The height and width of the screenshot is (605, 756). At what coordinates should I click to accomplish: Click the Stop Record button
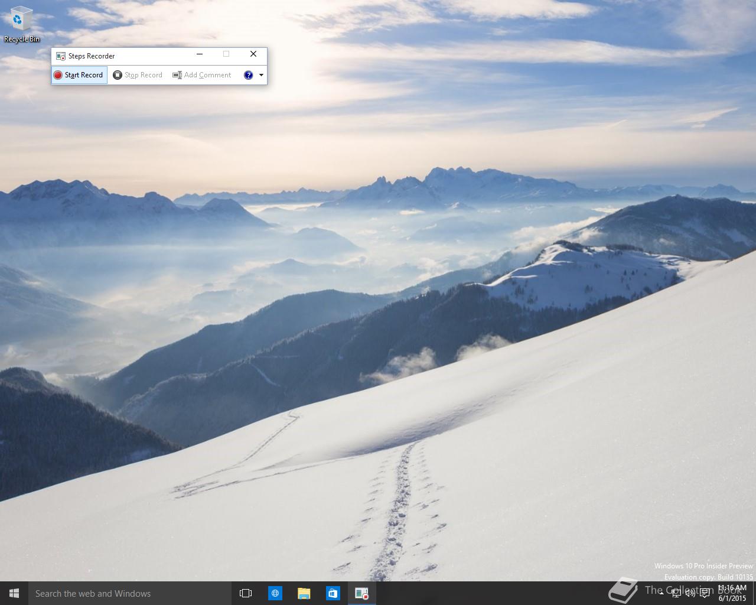[138, 75]
